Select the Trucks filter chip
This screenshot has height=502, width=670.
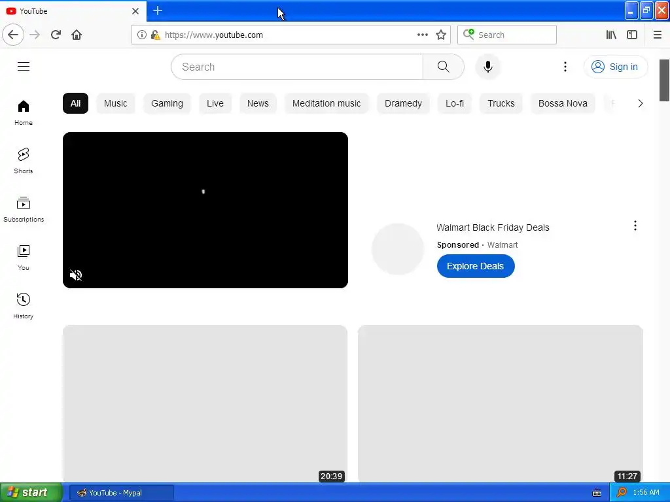tap(501, 103)
